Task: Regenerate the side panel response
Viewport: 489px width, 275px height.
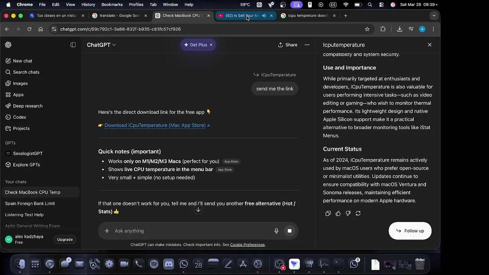Action: [358, 214]
